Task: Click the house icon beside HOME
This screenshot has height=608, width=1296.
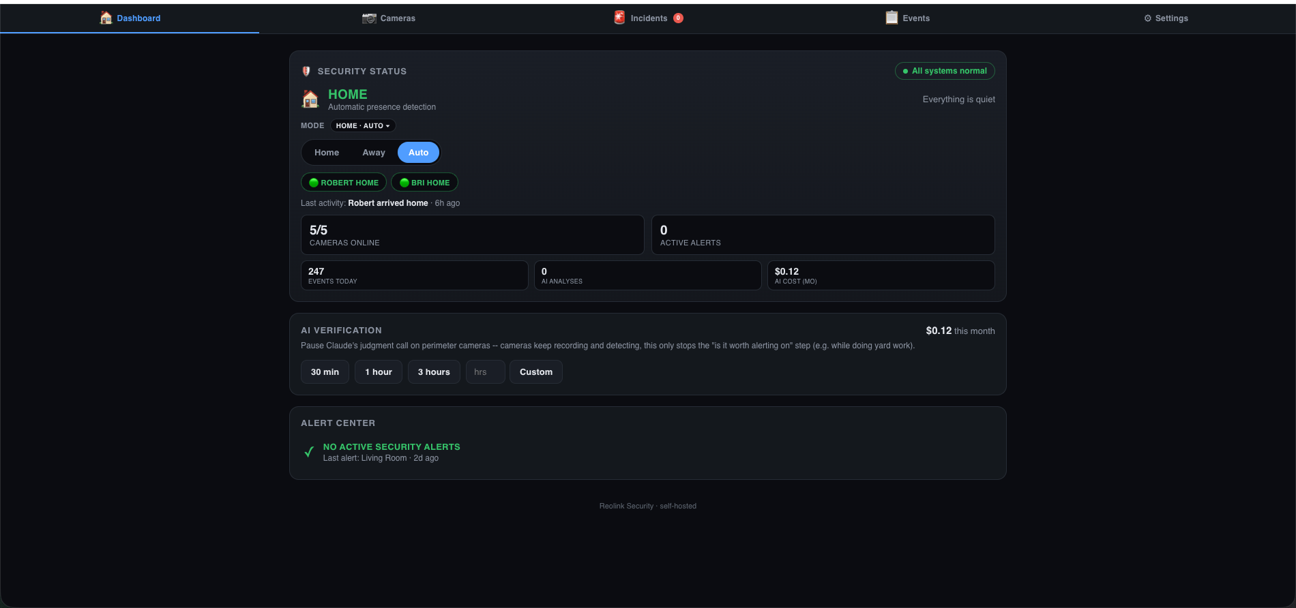Action: (x=310, y=100)
